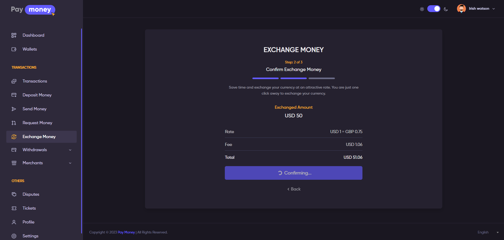The width and height of the screenshot is (504, 240).
Task: Go to the Profile menu item
Action: click(x=28, y=222)
